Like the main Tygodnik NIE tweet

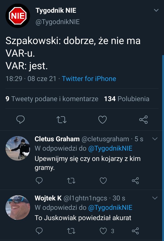[102, 120]
